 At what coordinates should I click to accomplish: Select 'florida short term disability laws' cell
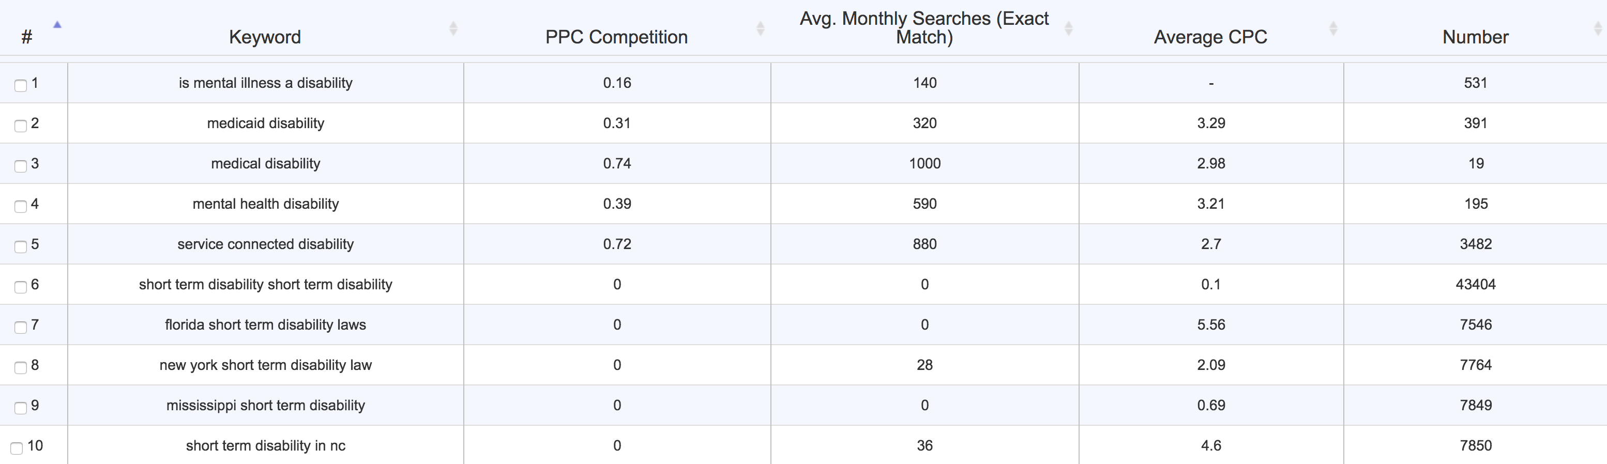265,324
